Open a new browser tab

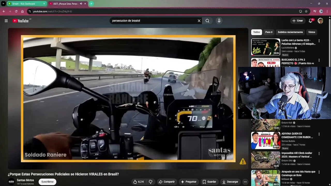(x=91, y=4)
